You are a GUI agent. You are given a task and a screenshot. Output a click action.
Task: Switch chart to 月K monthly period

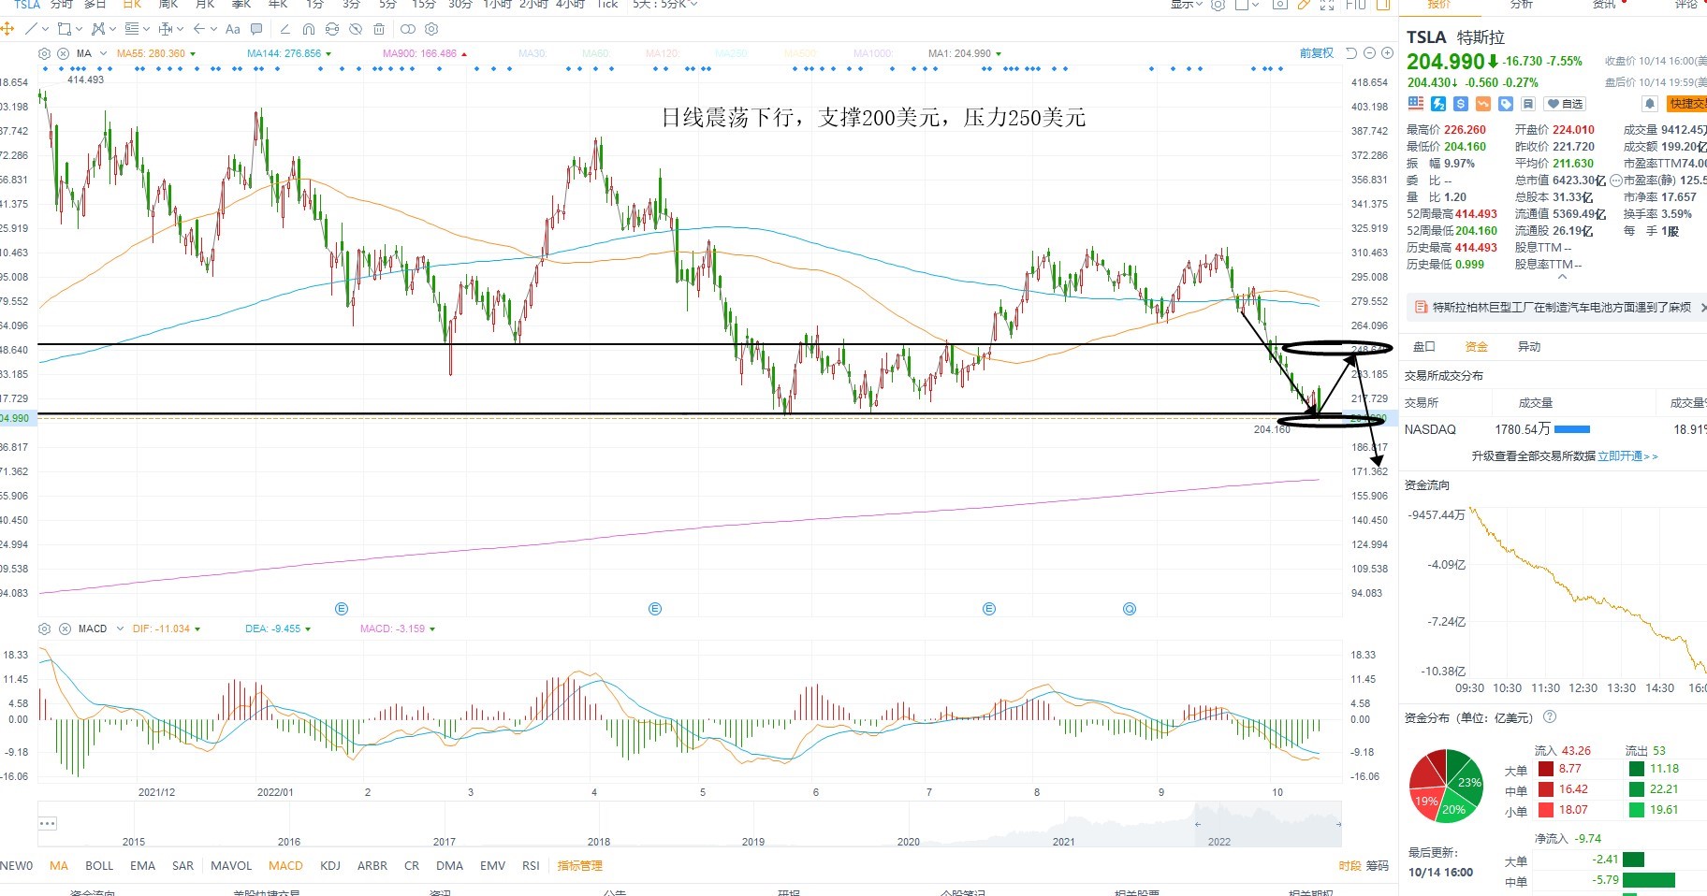coord(205,4)
